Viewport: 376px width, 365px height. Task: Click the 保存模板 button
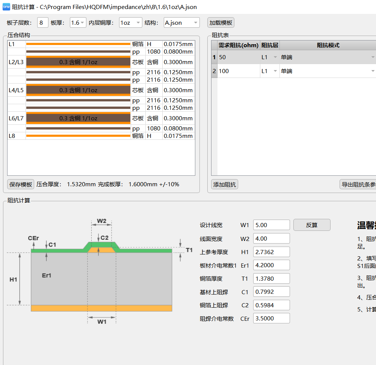click(21, 184)
